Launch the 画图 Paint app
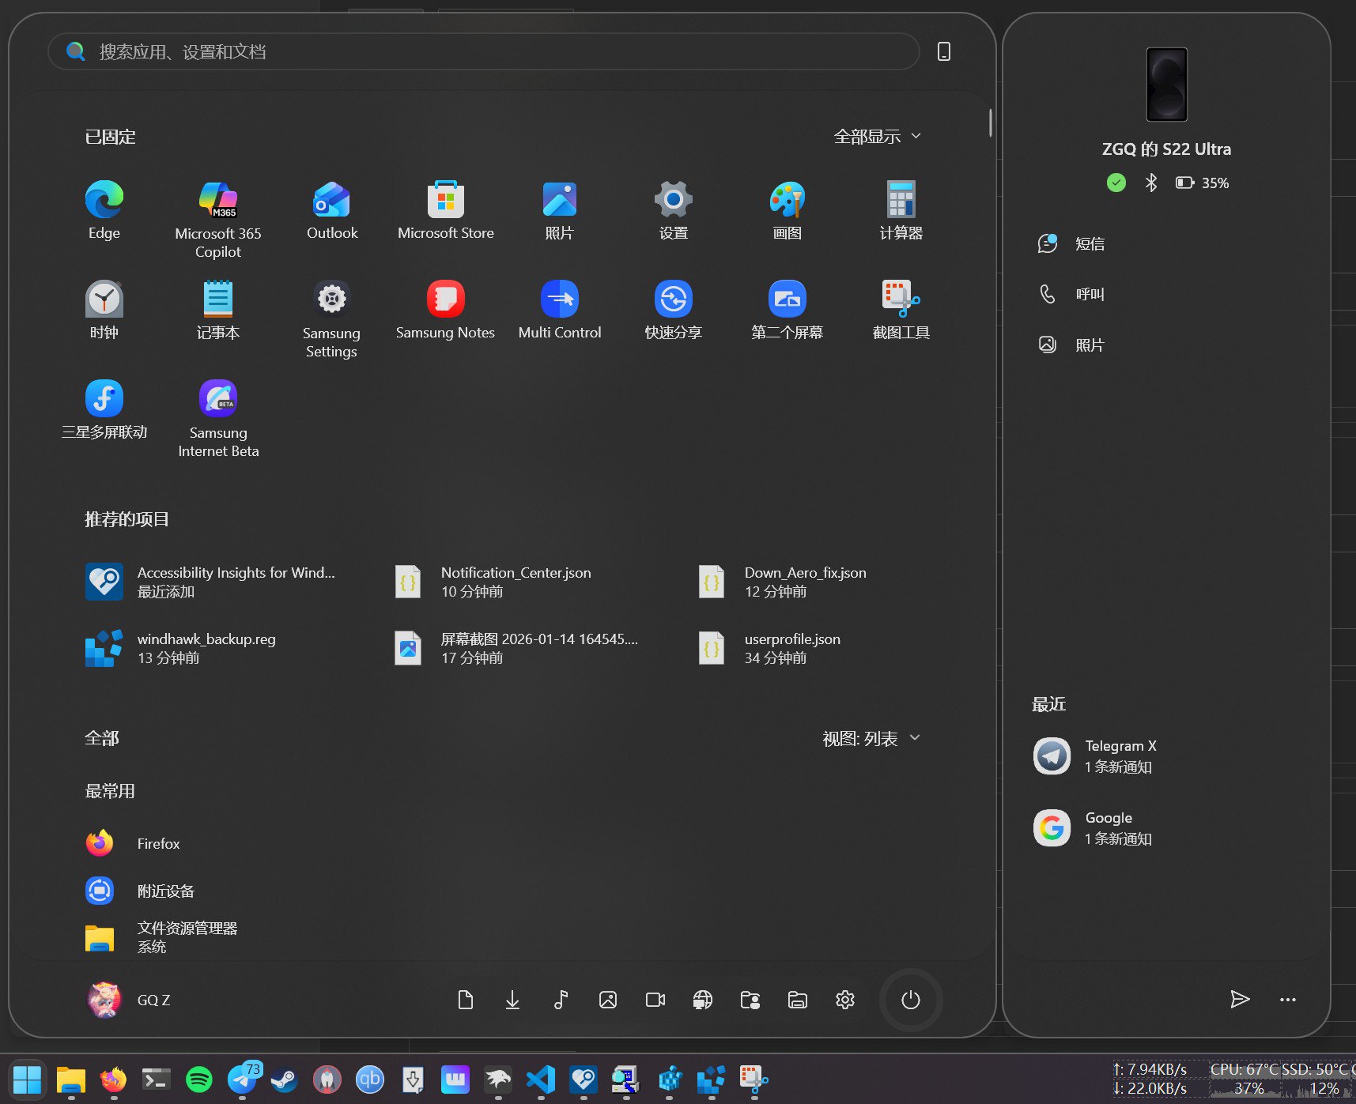1356x1104 pixels. (787, 210)
